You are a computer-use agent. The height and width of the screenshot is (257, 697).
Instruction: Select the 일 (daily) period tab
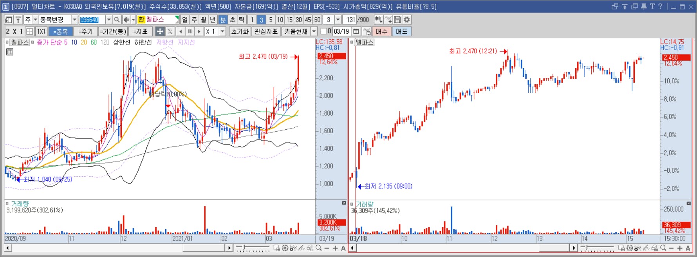pos(185,20)
